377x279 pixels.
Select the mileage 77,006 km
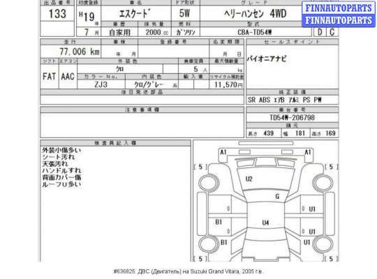[x=80, y=52]
